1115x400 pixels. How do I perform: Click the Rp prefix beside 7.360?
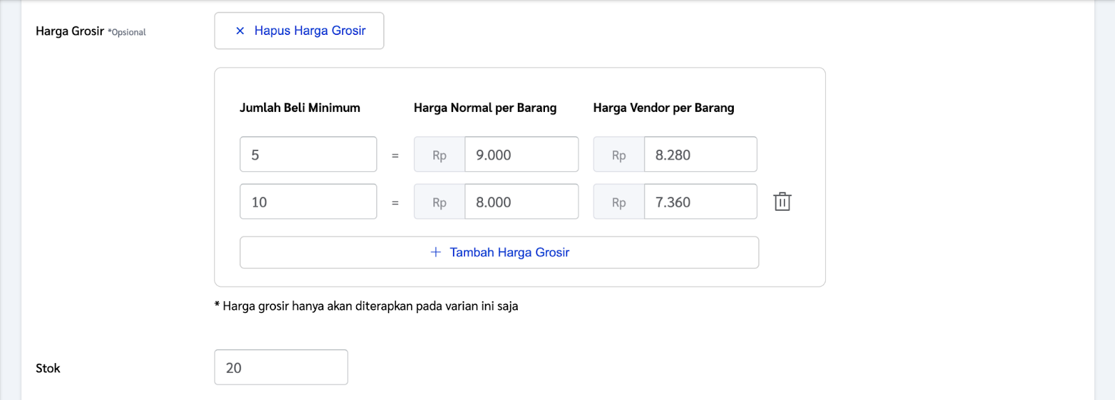[x=619, y=202]
